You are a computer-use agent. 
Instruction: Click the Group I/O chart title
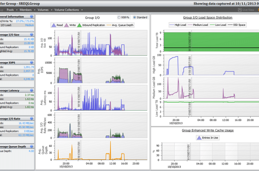92,18
